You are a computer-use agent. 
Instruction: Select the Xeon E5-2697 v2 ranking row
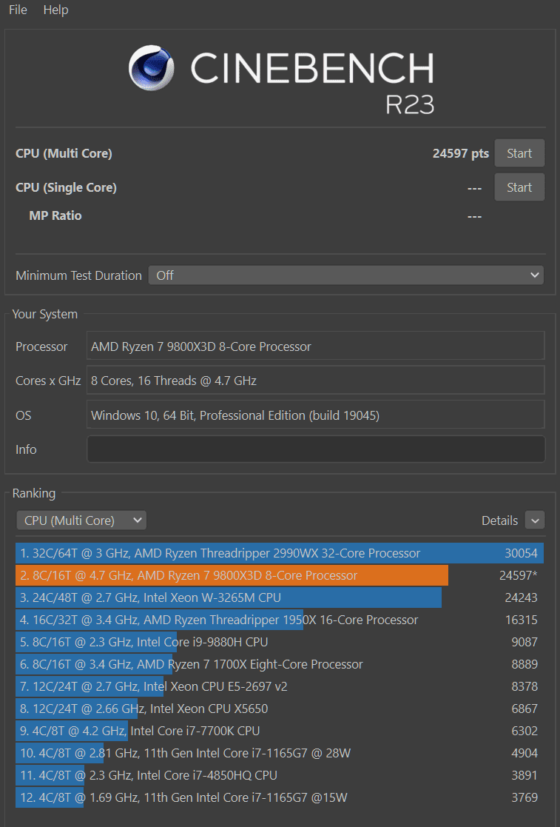[x=279, y=686]
